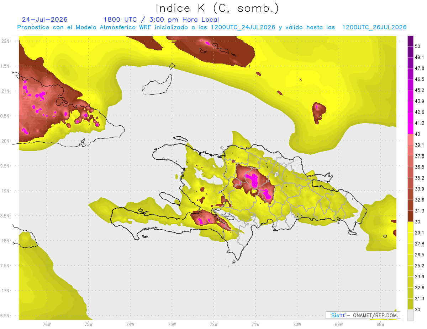Pick the olive legend band between 20 and 21.3

pos(410,304)
